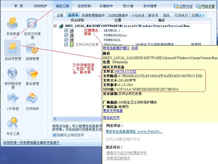Click the file icon for IMJPMIG8.1 row
The width and height of the screenshot is (218, 164).
click(72, 31)
